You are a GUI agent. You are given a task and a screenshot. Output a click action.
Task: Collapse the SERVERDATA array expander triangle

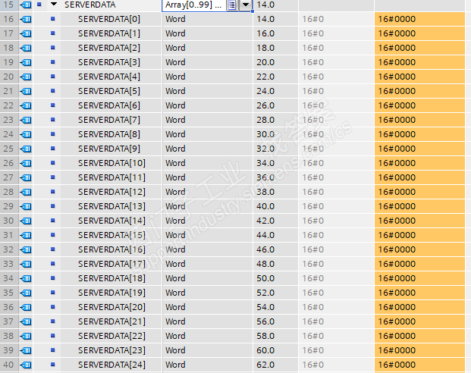pos(54,5)
